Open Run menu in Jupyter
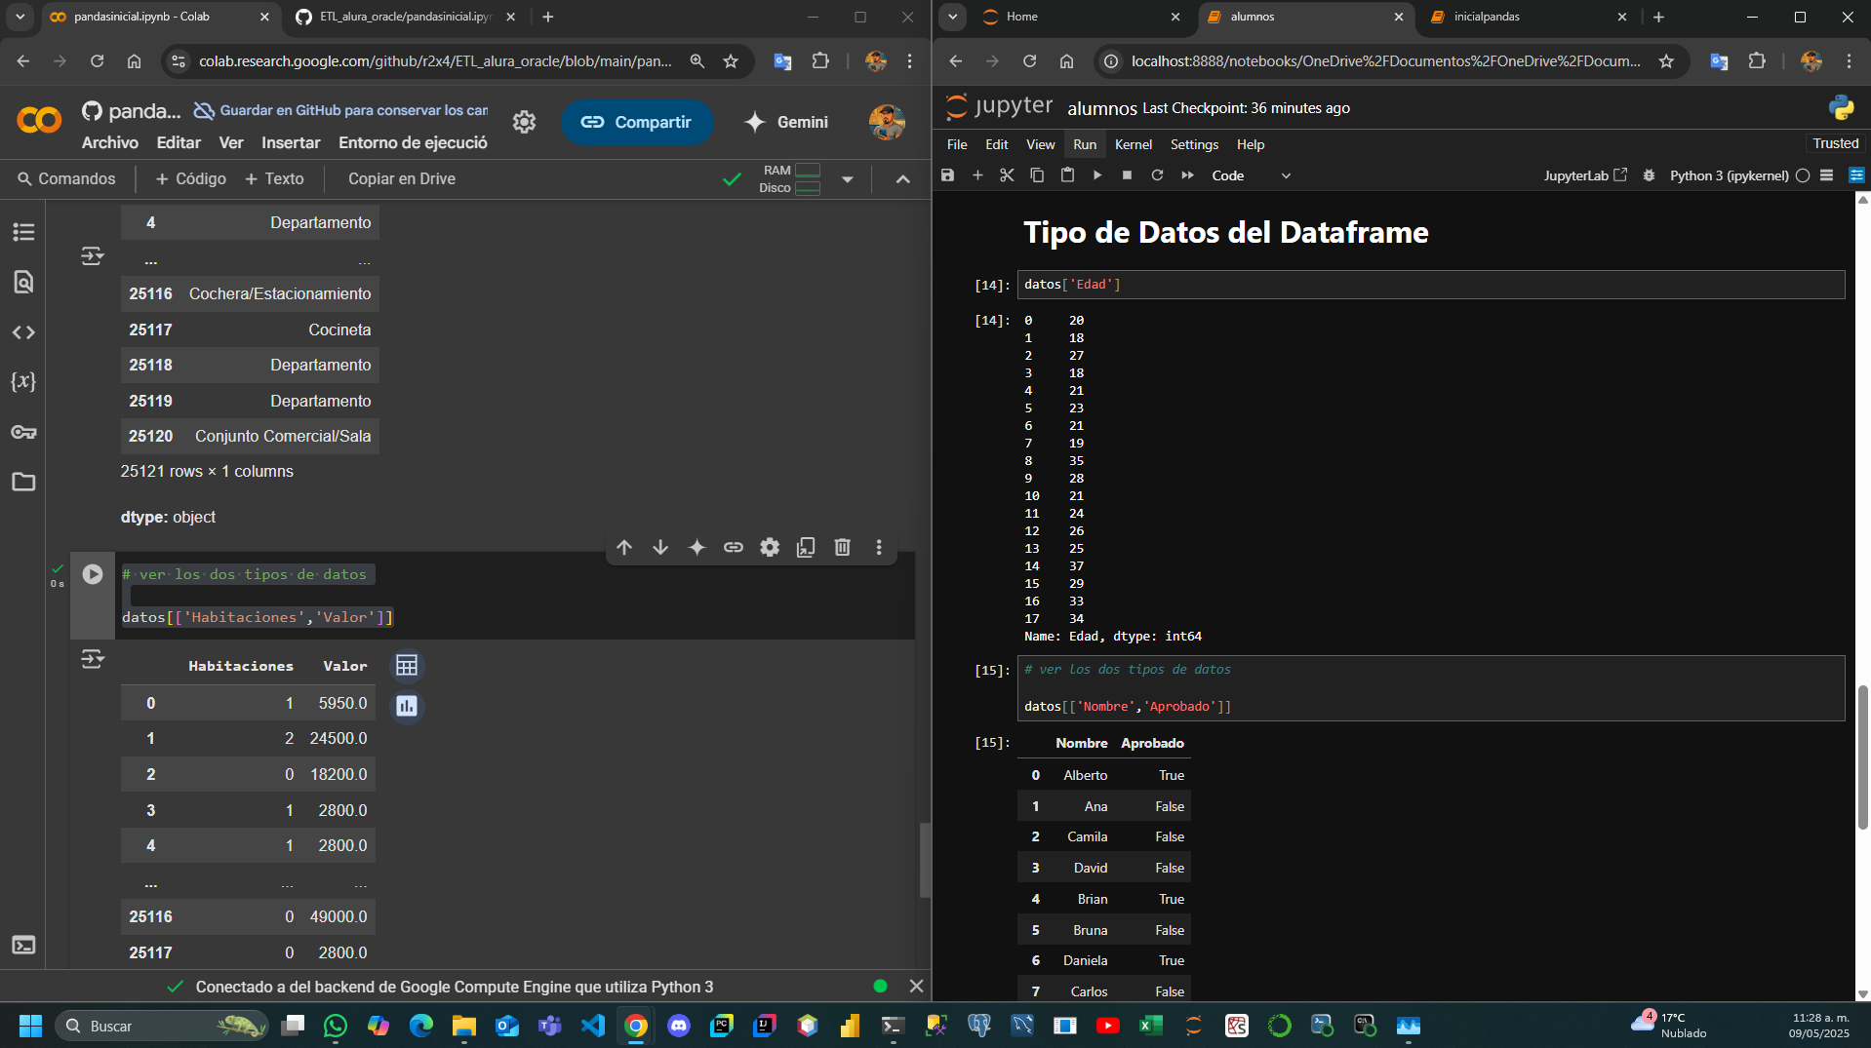This screenshot has height=1048, width=1871. (x=1085, y=144)
